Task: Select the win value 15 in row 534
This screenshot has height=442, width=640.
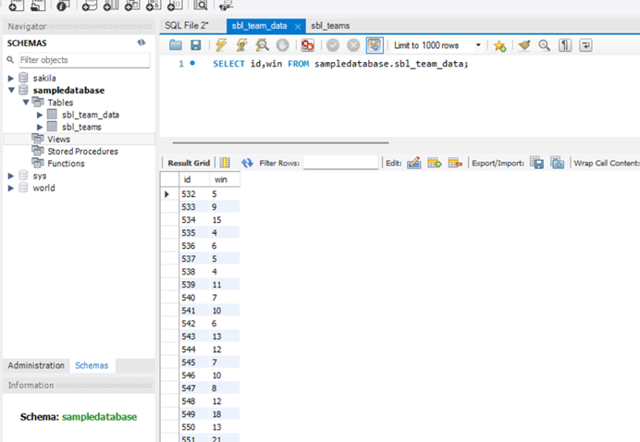Action: coord(225,220)
